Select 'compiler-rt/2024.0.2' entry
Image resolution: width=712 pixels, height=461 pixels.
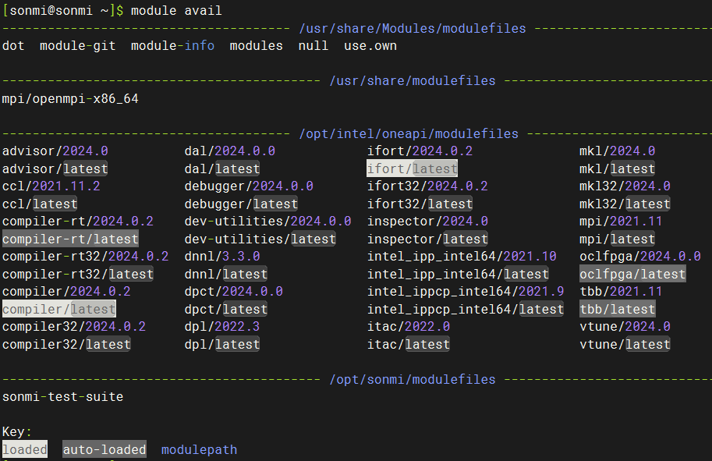[78, 222]
